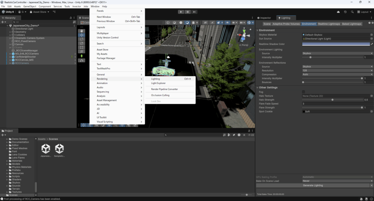The image size is (374, 201).
Task: Select the SampleSc... scene asset thumbnail
Action: (x=59, y=150)
